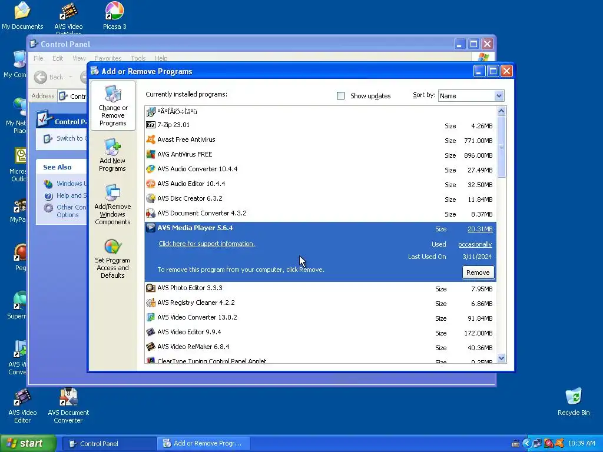Click the AVS Video Editor 9.9.4 list icon

(x=151, y=332)
